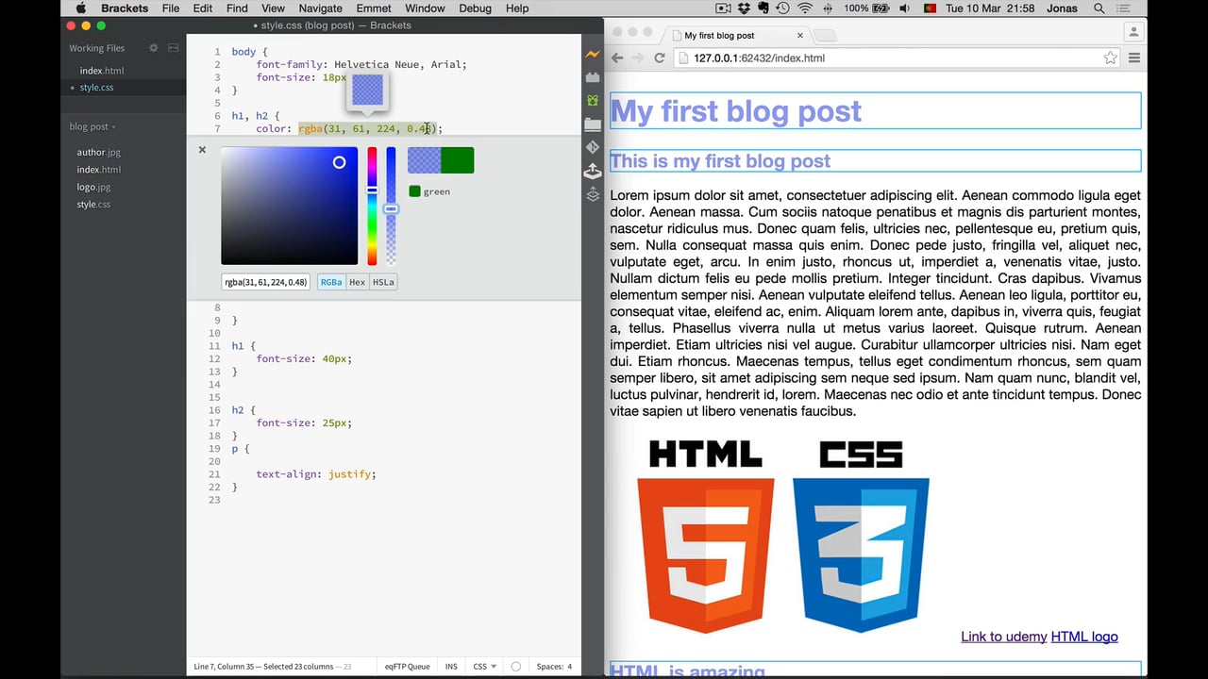Switch color format to Hex

pos(357,282)
